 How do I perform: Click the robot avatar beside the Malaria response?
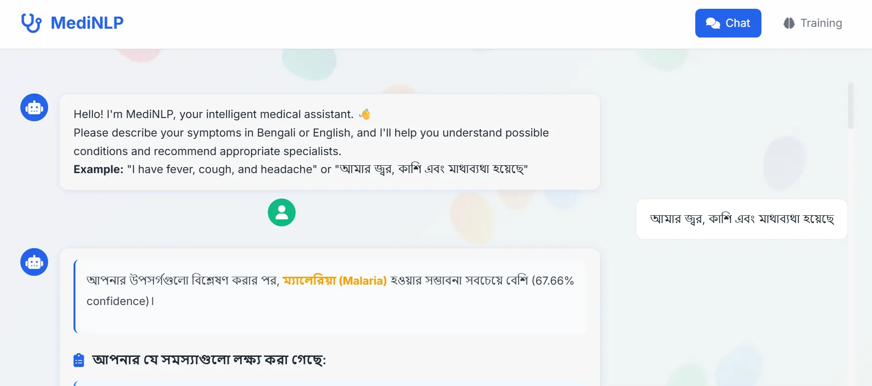tap(34, 262)
